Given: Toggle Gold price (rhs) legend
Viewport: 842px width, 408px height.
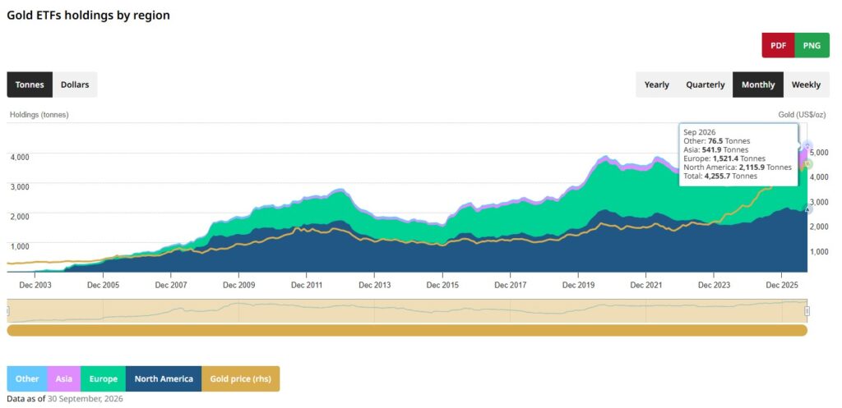Looking at the screenshot, I should click(241, 378).
